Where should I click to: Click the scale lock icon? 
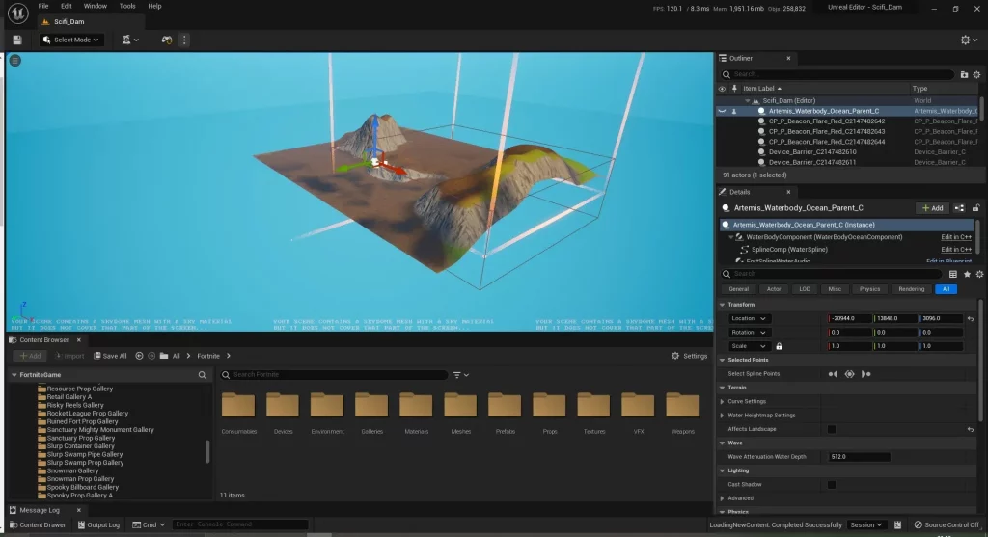(x=779, y=346)
